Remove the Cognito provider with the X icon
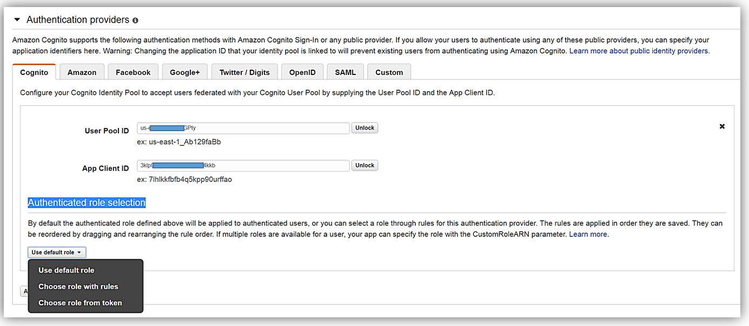Screen dimensions: 749x326 point(722,126)
